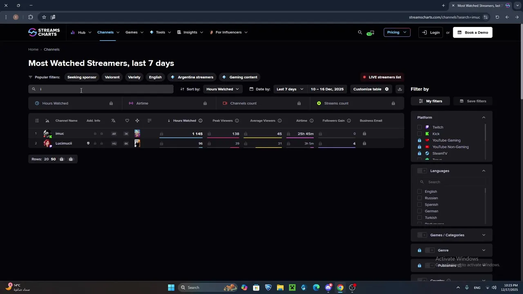Click imuc channel avatar

(x=47, y=134)
